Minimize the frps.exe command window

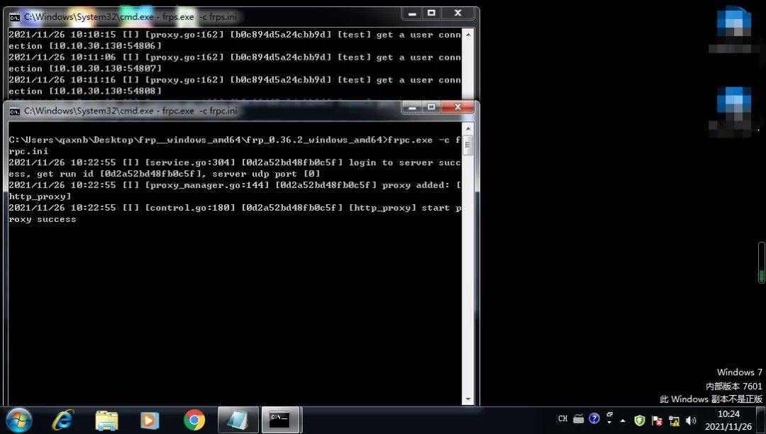click(412, 13)
